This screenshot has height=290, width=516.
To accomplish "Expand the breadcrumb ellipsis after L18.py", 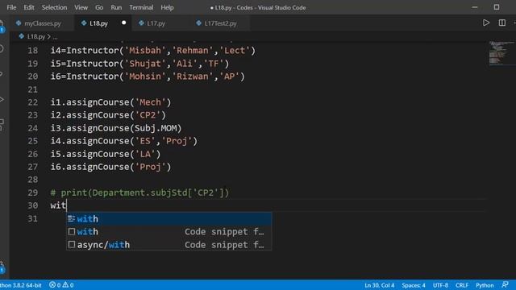I will coord(55,36).
